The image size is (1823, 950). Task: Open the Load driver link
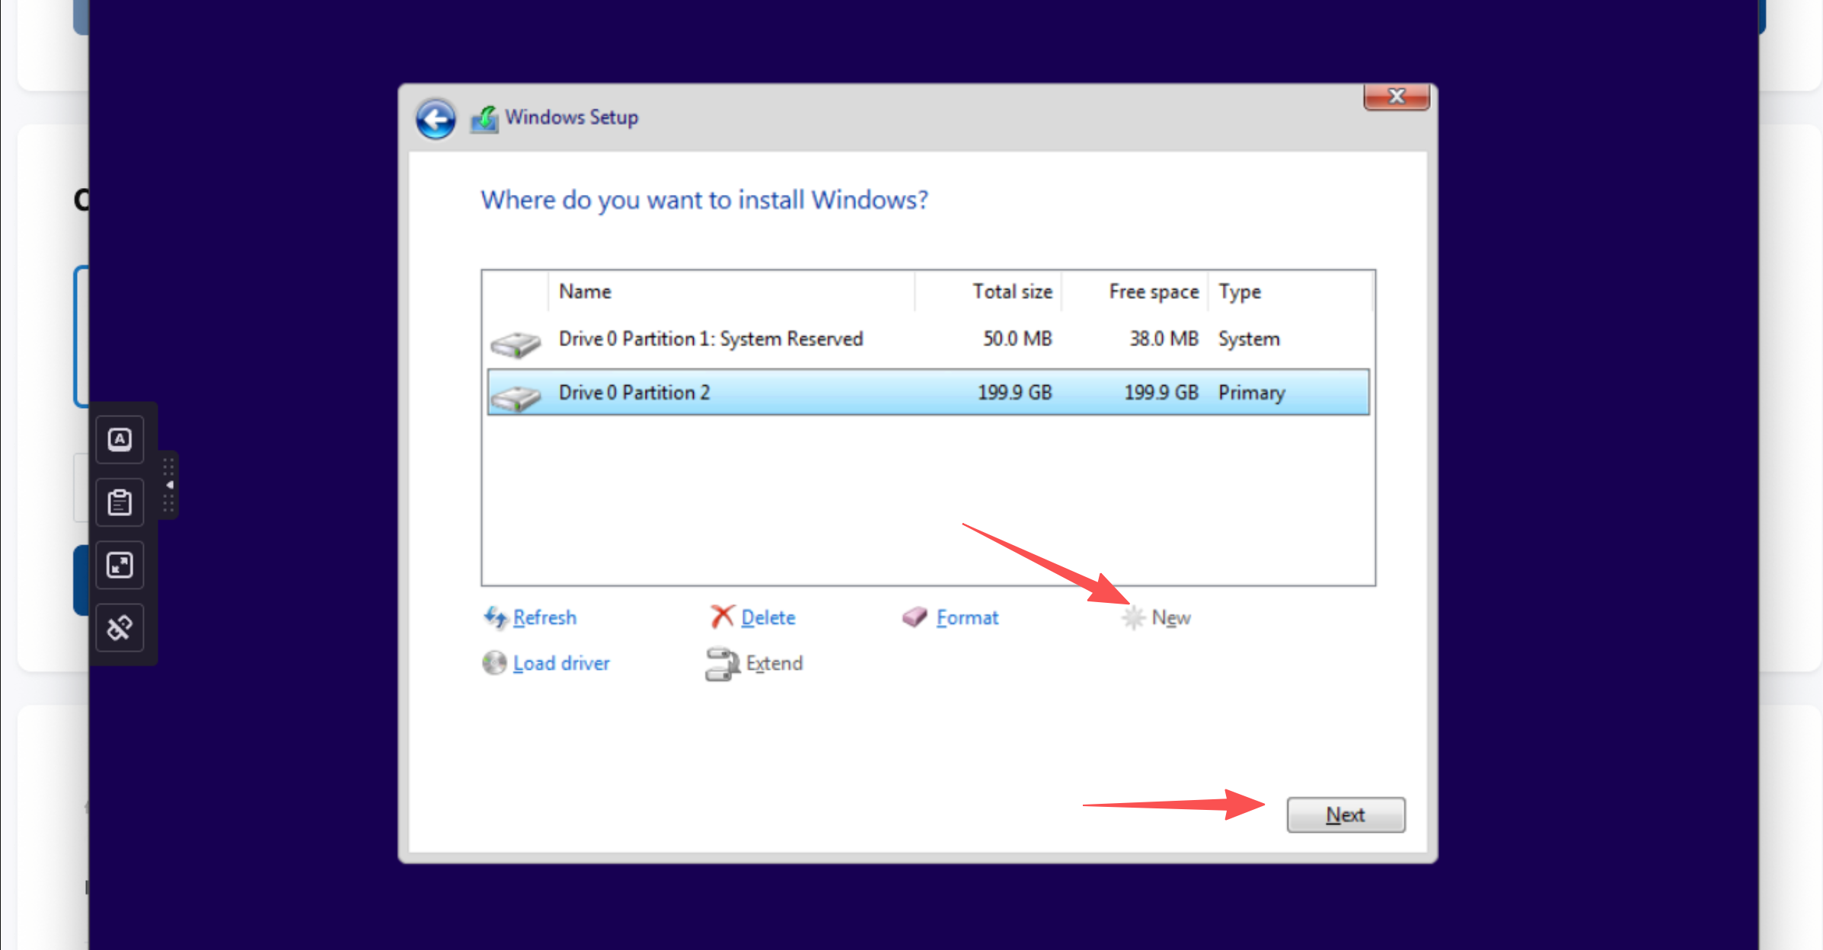pyautogui.click(x=561, y=663)
